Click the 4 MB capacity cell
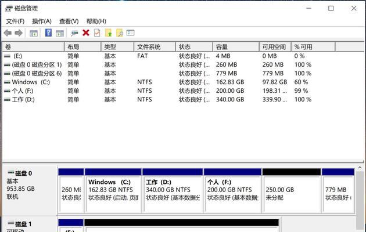 click(223, 56)
